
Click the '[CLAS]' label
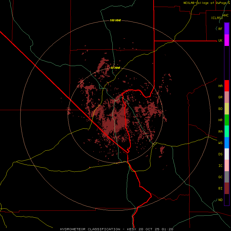point(217,18)
